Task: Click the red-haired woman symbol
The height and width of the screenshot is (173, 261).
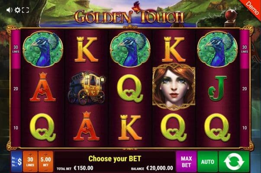Action: tap(174, 86)
